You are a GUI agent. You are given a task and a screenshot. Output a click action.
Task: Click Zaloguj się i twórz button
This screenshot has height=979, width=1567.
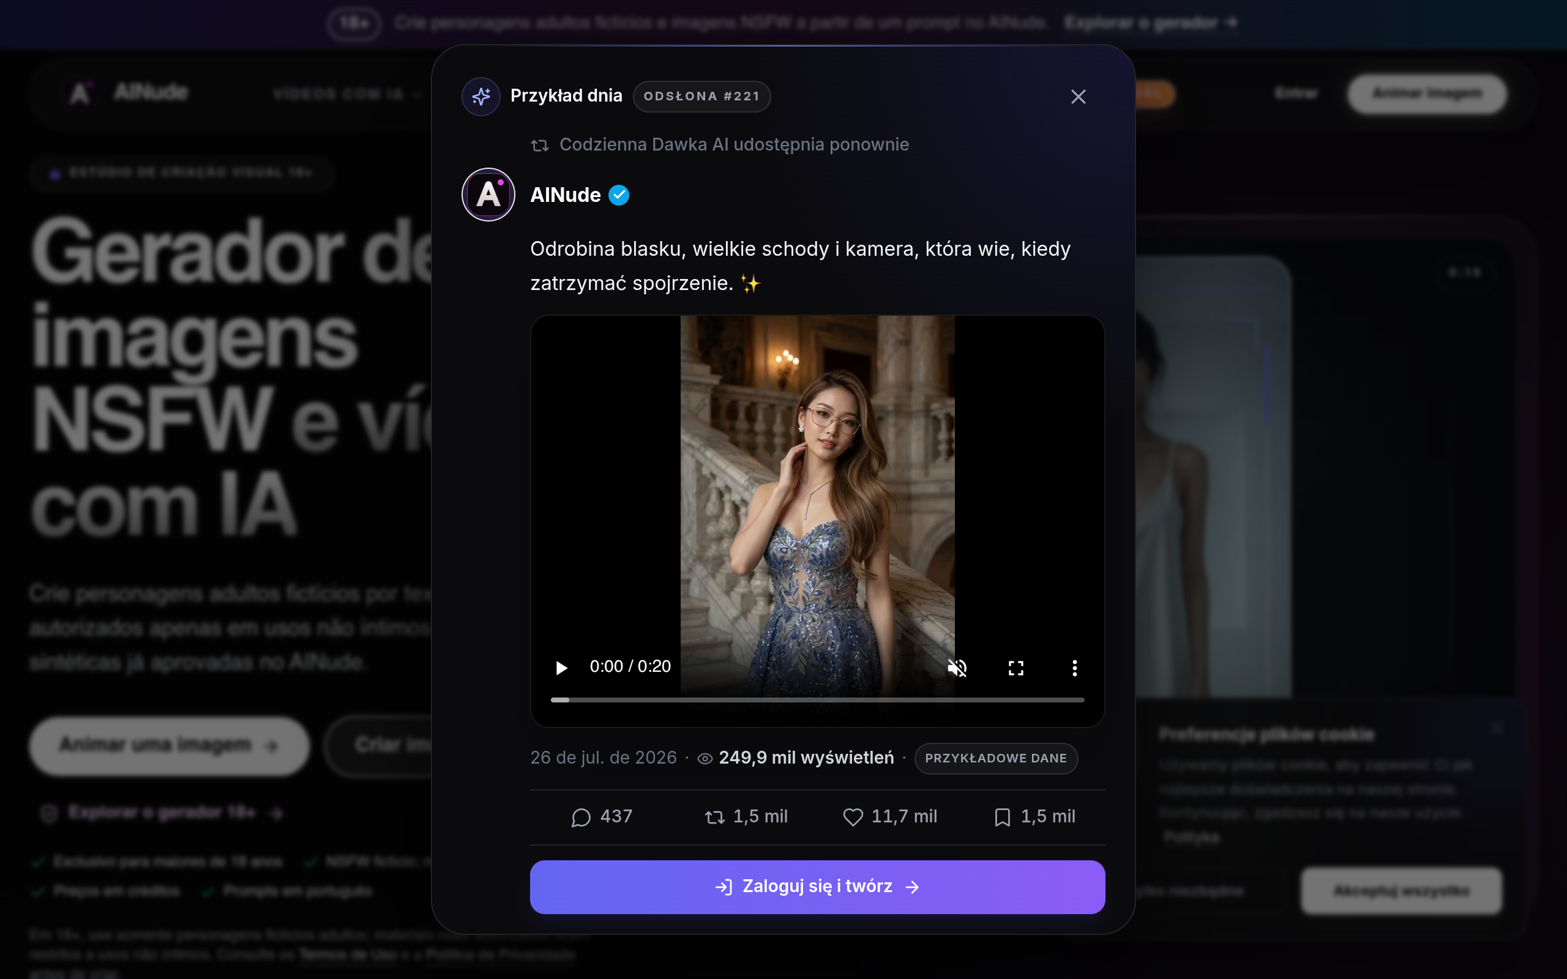817,887
